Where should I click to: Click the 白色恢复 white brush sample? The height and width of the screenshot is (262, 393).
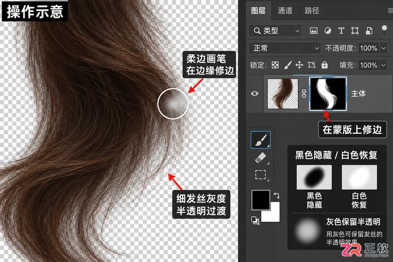[359, 177]
